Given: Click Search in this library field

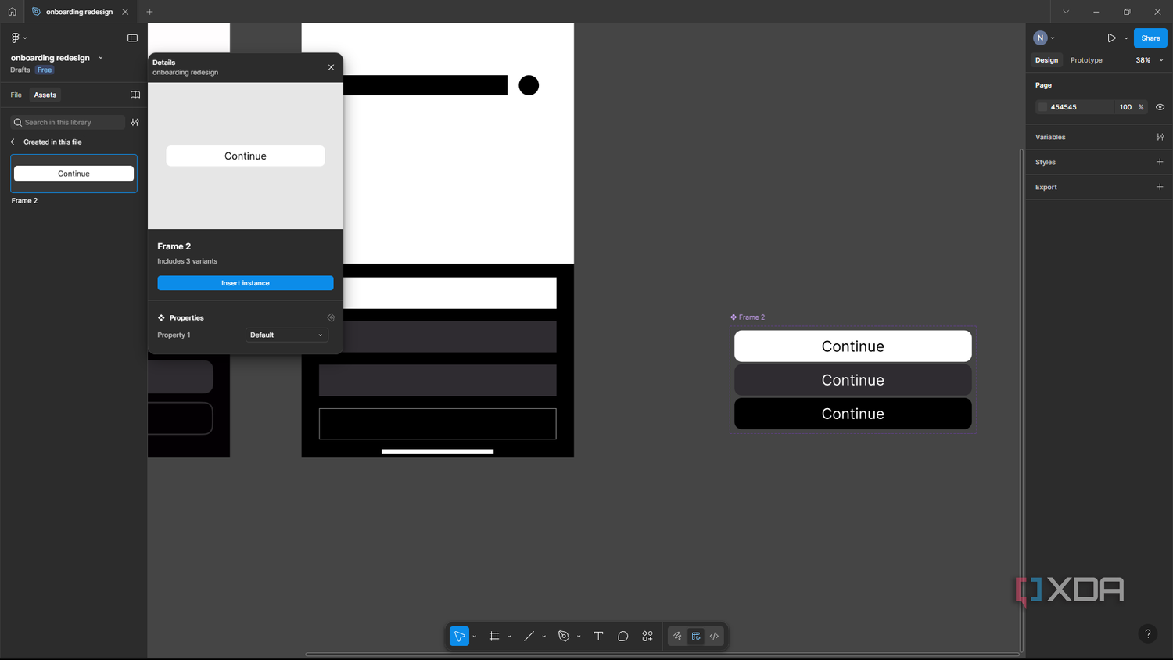Looking at the screenshot, I should (68, 122).
